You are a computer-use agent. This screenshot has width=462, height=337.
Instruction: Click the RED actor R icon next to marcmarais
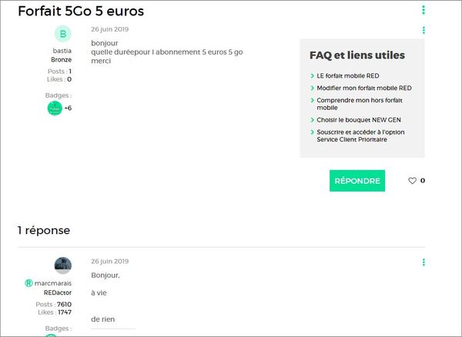pos(28,283)
